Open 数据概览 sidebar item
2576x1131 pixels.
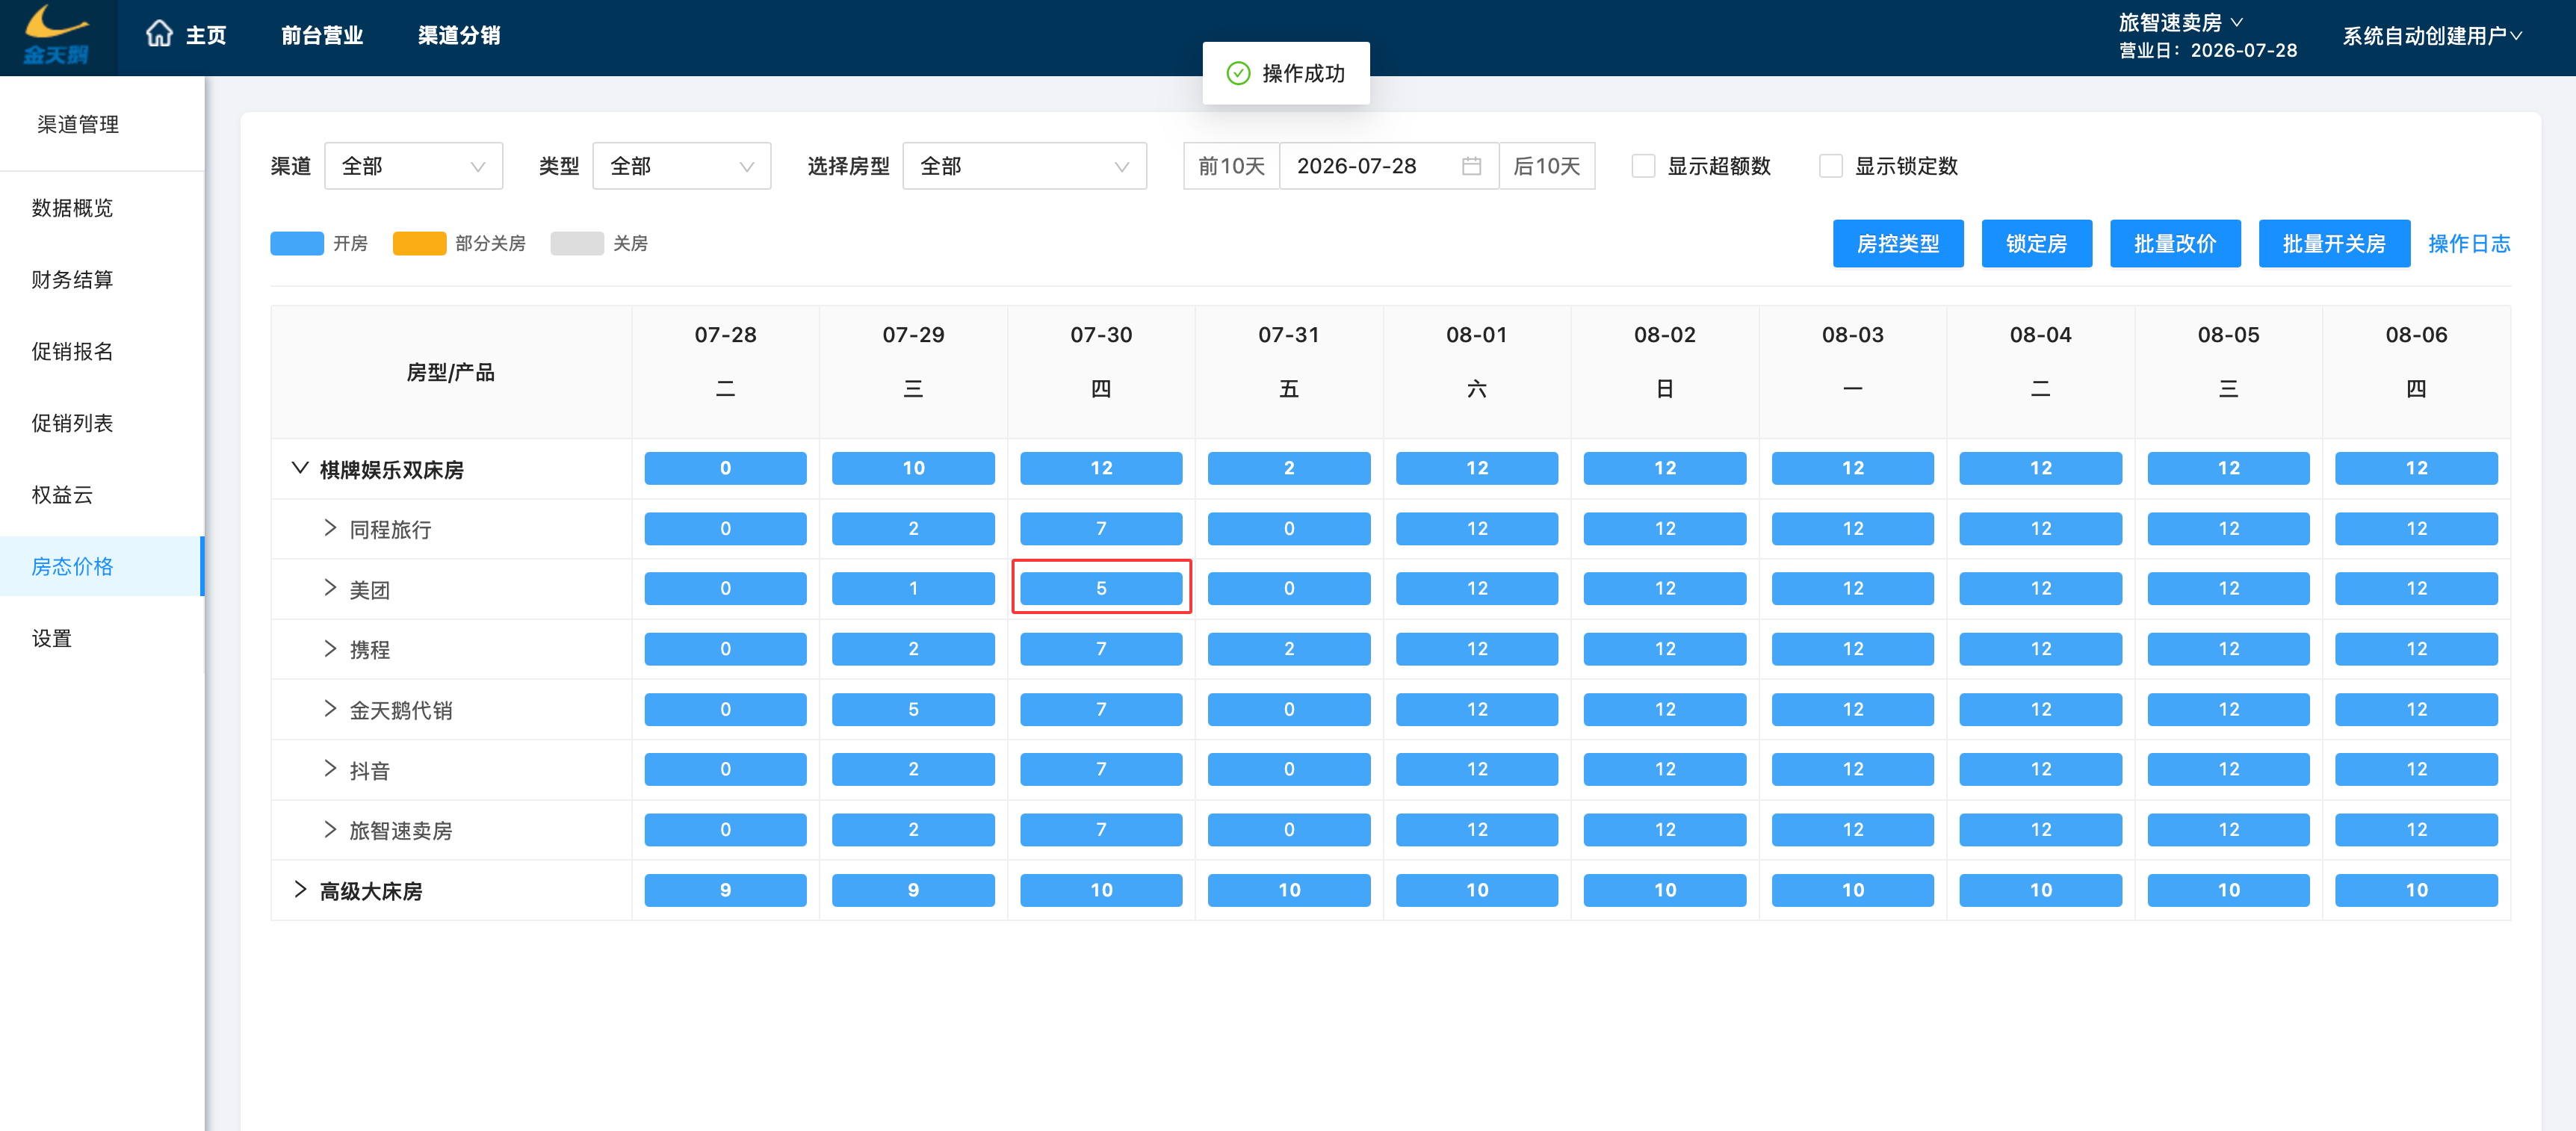[x=72, y=208]
